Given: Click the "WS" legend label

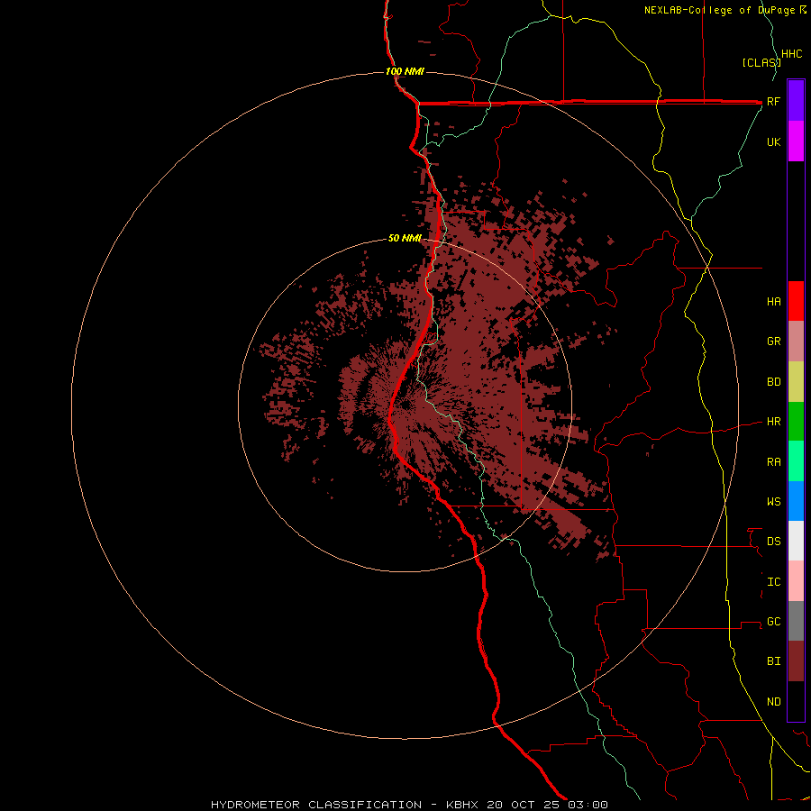Looking at the screenshot, I should [773, 501].
